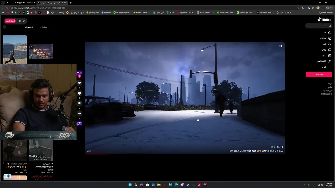Open the CID video thumbnail

click(41, 151)
